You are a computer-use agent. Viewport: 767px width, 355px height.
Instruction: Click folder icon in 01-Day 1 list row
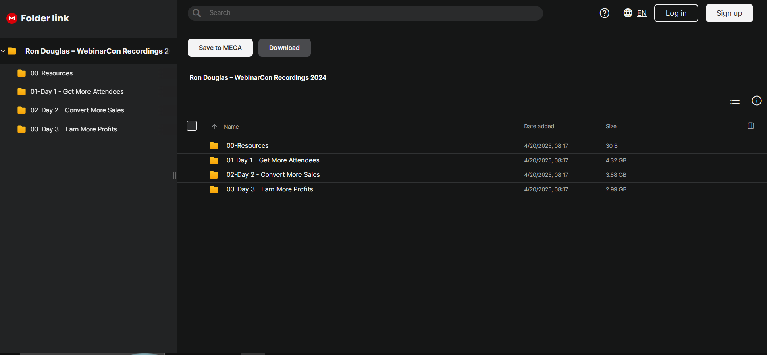214,160
